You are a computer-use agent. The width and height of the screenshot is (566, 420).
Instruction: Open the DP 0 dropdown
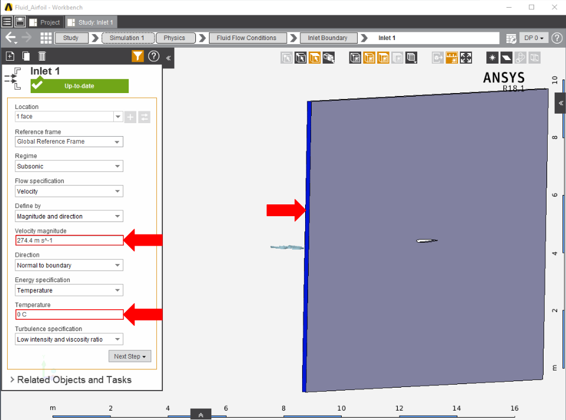(534, 38)
